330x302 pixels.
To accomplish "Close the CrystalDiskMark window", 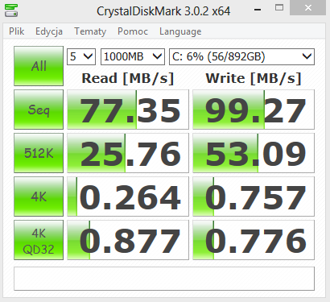I will click(x=308, y=7).
